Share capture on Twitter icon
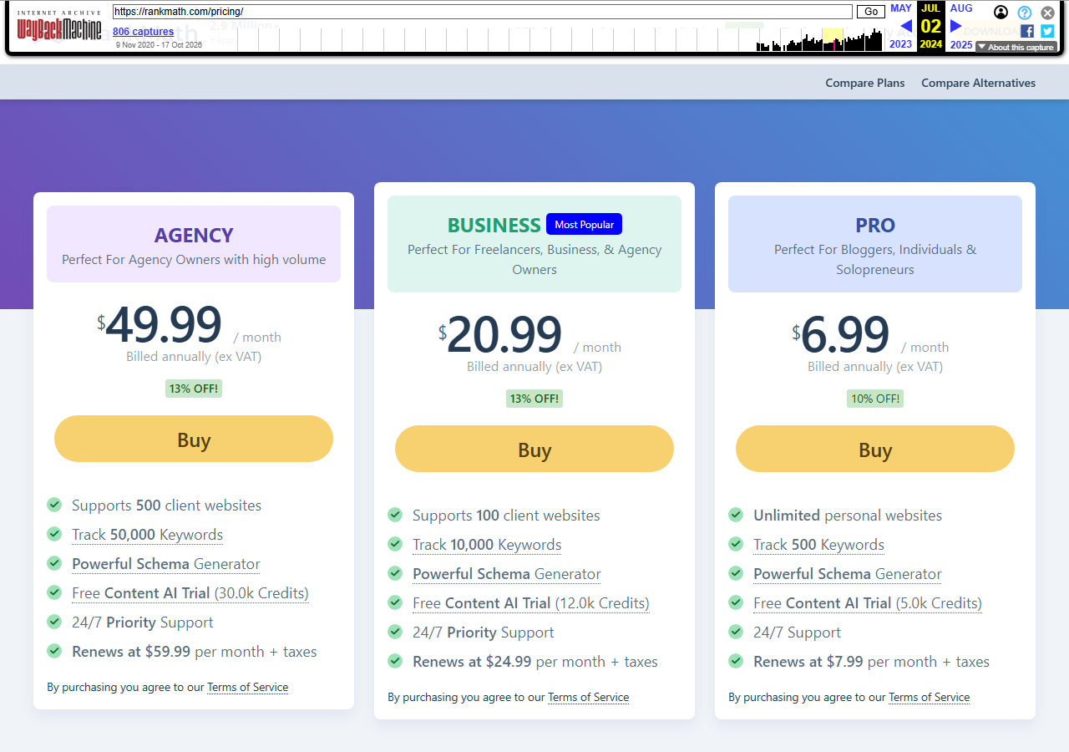Viewport: 1069px width, 752px height. (x=1047, y=31)
